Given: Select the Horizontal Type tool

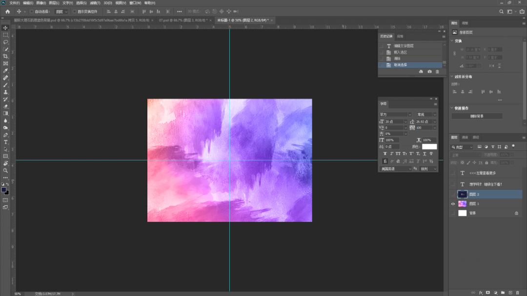Looking at the screenshot, I should [x=5, y=142].
